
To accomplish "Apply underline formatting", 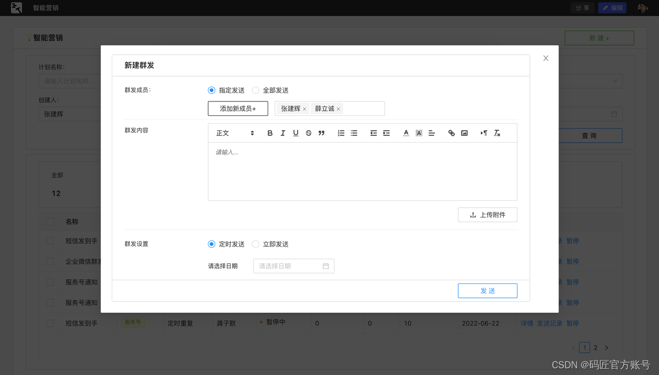I will pos(296,132).
